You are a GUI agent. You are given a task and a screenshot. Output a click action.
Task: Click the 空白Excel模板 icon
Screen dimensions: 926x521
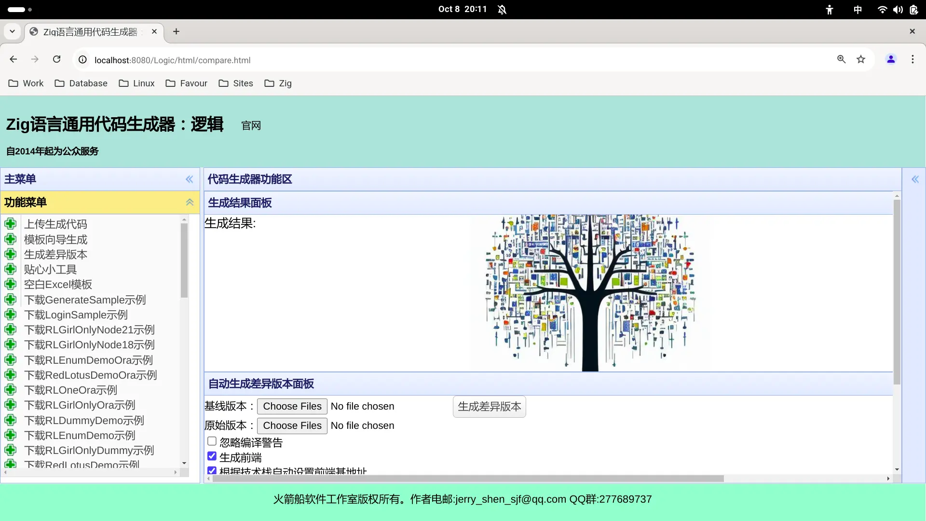tap(11, 284)
